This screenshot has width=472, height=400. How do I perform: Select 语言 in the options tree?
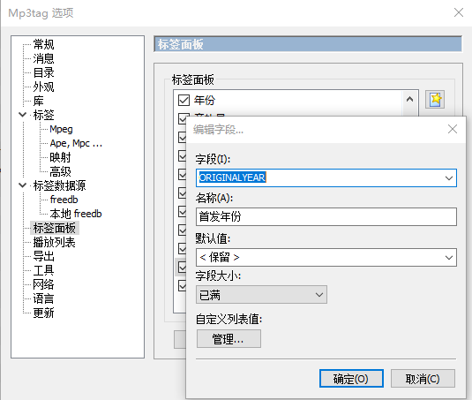(x=43, y=298)
